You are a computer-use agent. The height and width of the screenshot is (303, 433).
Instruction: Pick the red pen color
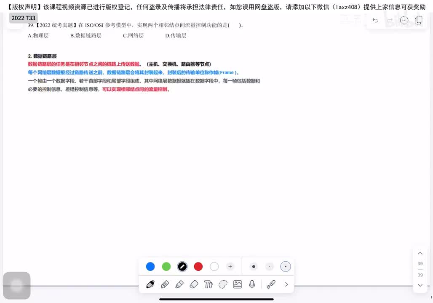point(198,266)
